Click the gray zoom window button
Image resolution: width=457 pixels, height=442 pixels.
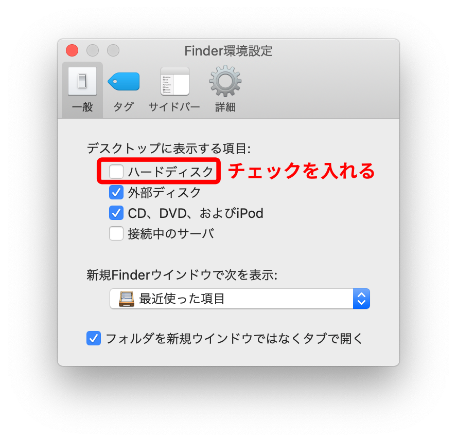(113, 50)
